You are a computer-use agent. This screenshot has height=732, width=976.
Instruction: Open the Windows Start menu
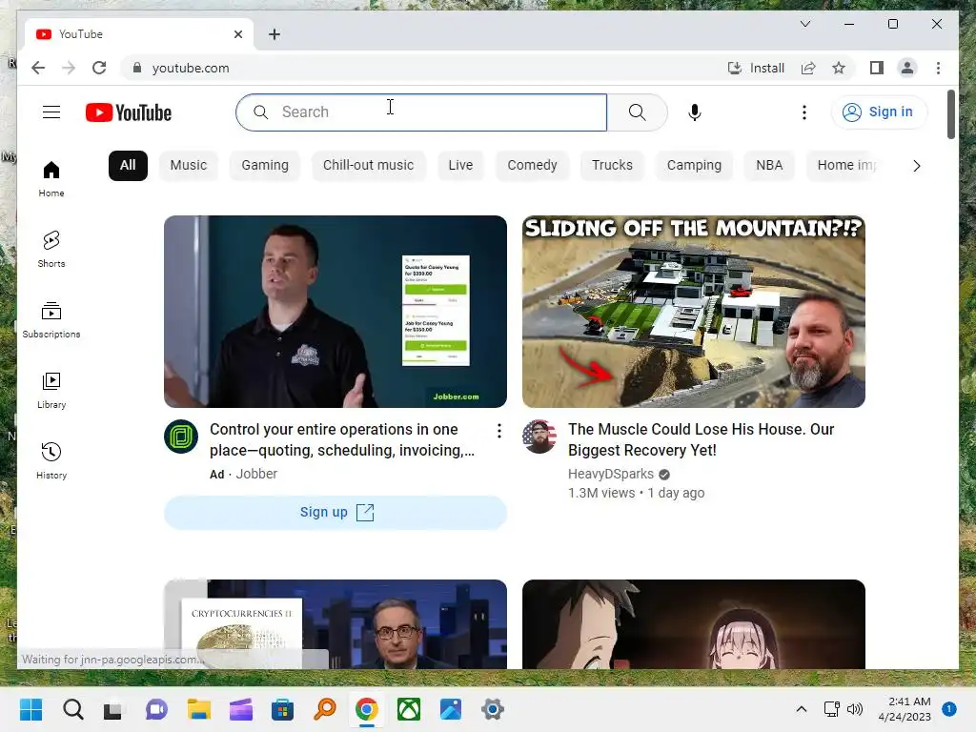pos(31,709)
